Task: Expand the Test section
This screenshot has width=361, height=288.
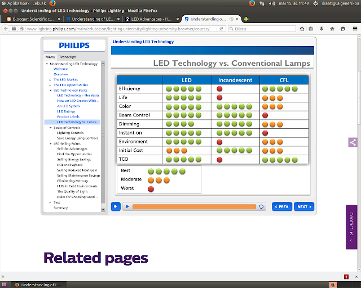Action: 50,202
